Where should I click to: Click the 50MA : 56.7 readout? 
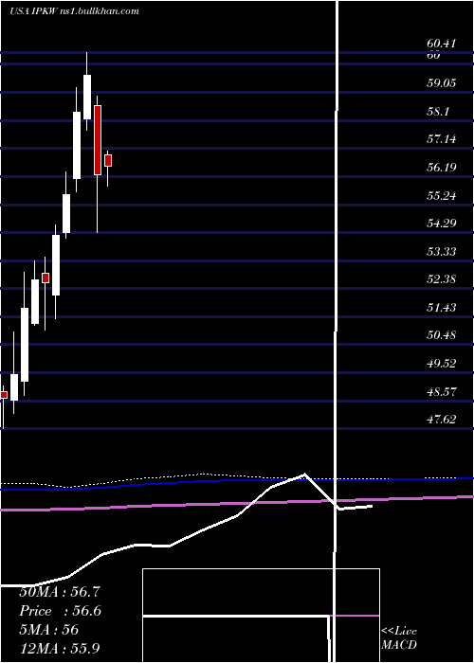click(60, 592)
